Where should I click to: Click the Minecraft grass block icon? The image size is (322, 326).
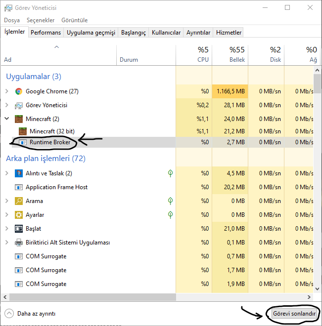pyautogui.click(x=19, y=119)
